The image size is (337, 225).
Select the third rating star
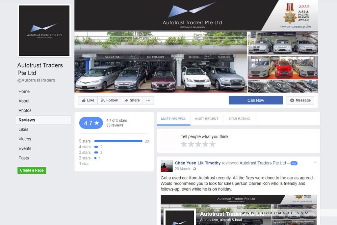tap(198, 144)
